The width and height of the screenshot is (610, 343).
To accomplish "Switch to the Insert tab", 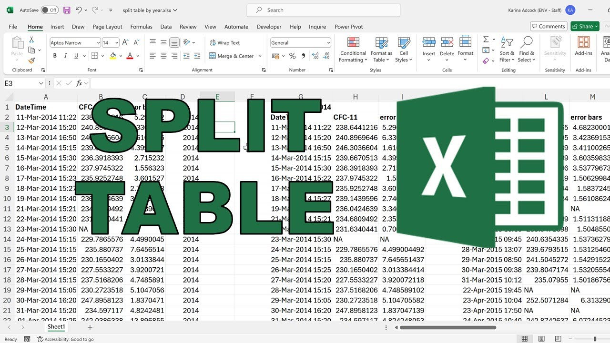I will pos(57,27).
